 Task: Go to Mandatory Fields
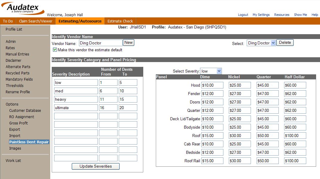[19, 79]
